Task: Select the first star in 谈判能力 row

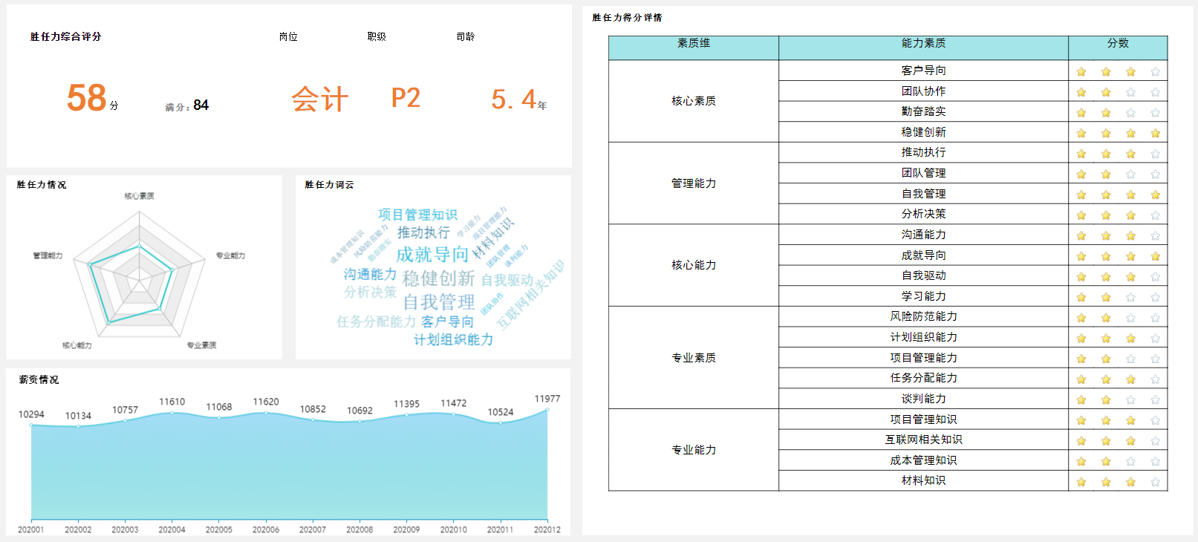Action: [x=1081, y=400]
